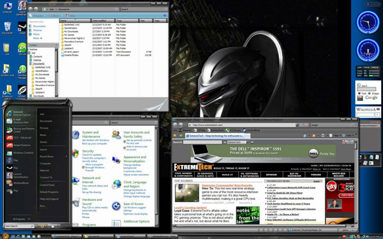Select Neverwinter Nights 2 folder in file list
383x239 pixels.
coord(73,38)
